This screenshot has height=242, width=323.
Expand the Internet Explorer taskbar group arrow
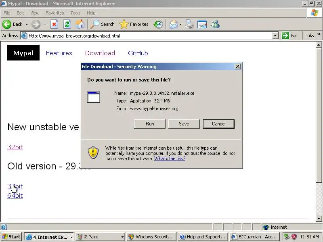(71, 237)
